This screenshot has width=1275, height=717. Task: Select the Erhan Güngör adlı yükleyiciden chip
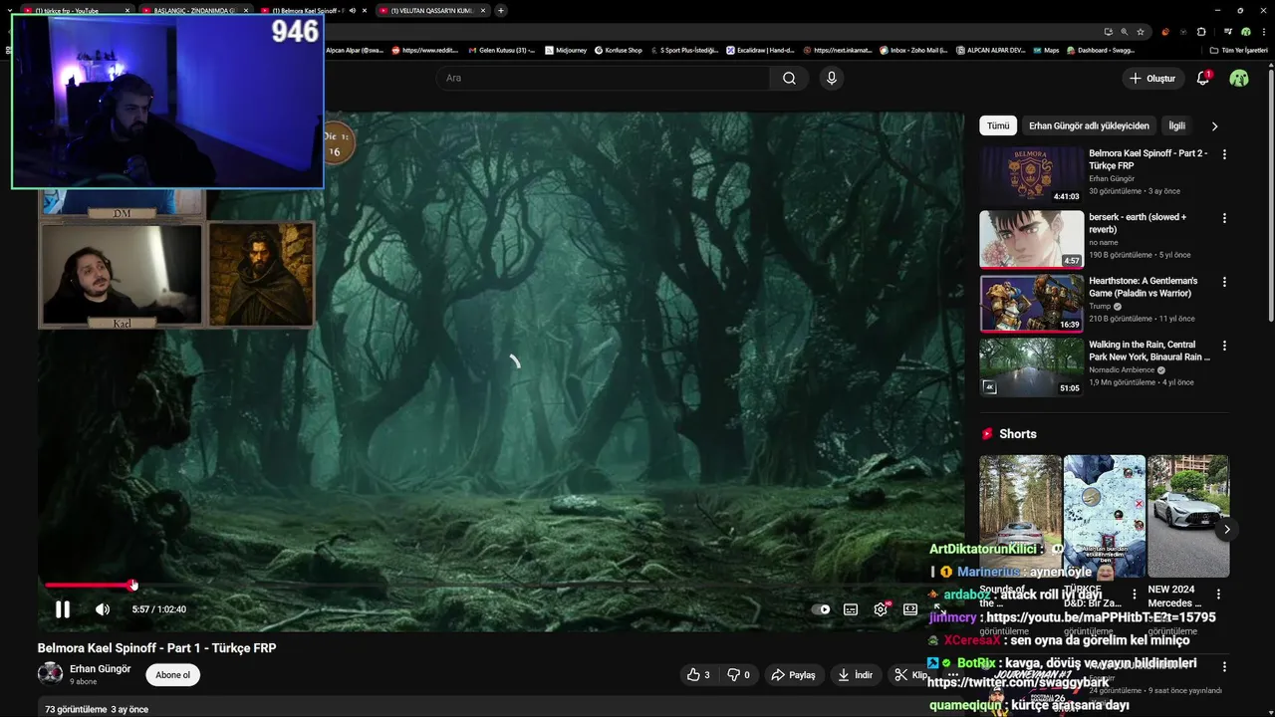1089,125
